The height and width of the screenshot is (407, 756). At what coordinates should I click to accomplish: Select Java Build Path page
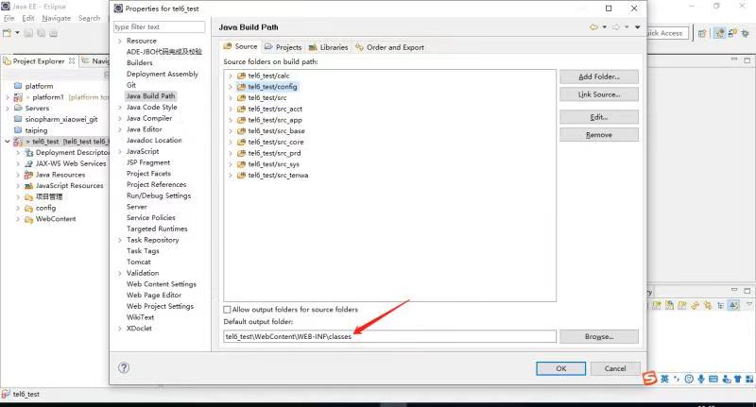tap(150, 96)
